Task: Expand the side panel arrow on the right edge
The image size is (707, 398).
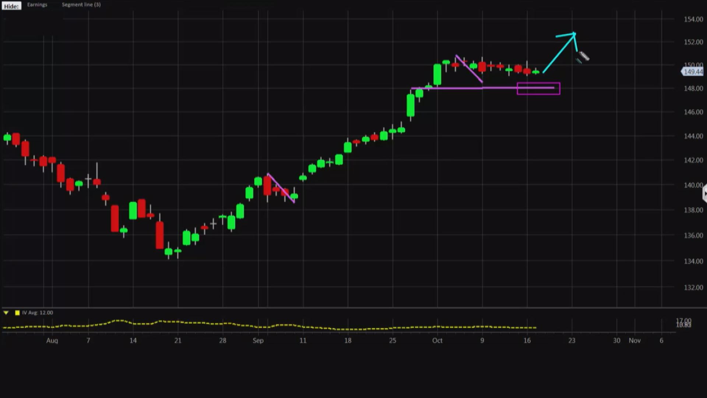Action: [x=704, y=193]
